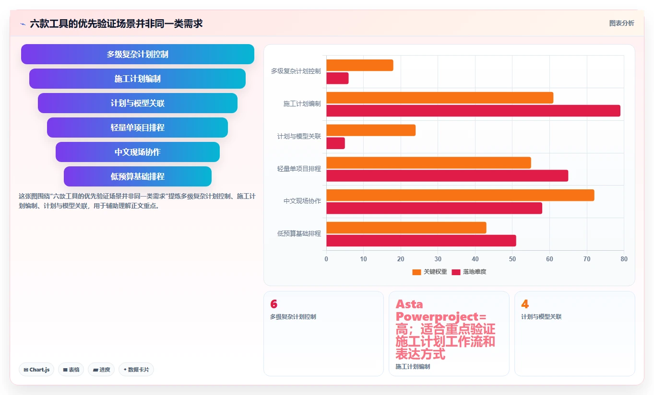Screen dimensions: 654x395
Task: Toggle the 关键权重 legend entry
Action: [429, 272]
